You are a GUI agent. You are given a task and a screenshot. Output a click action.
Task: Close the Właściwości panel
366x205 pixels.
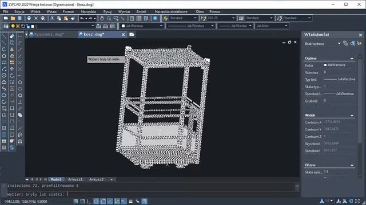[360, 35]
